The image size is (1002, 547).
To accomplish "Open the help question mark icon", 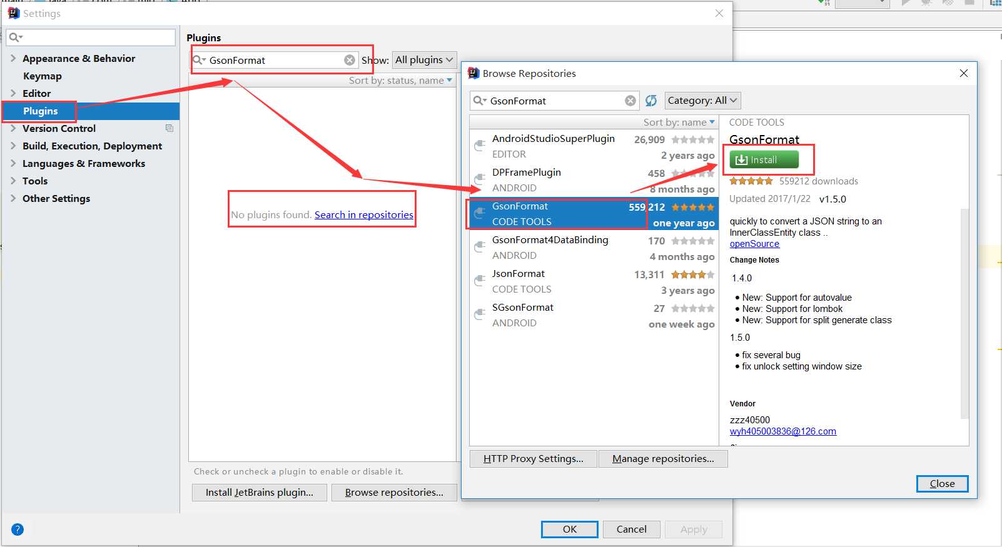I will (18, 529).
